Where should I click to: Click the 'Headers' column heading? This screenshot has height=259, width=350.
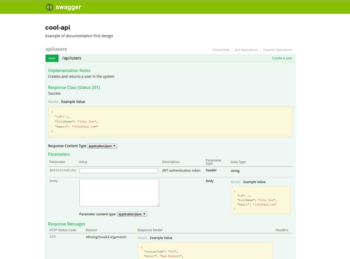[282, 230]
